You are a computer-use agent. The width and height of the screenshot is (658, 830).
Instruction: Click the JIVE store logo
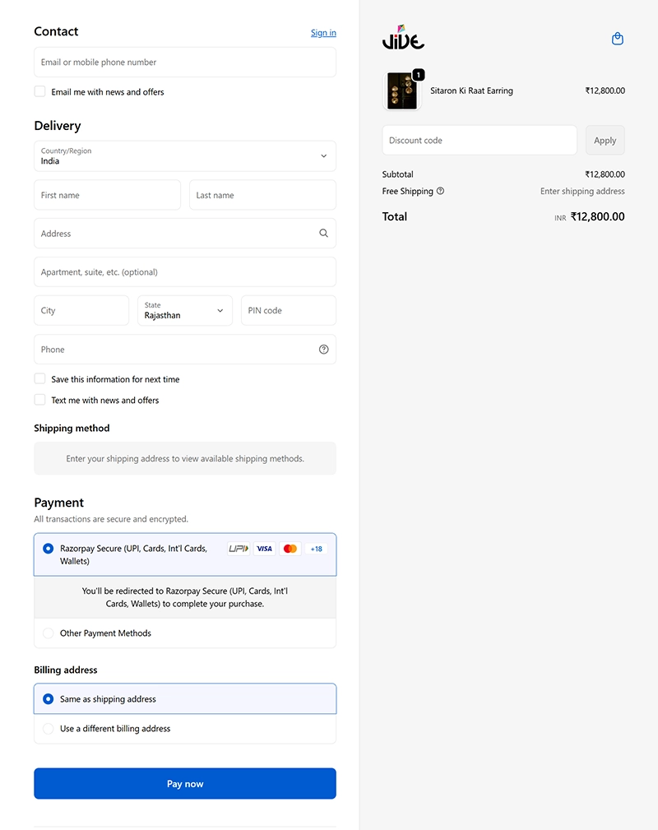coord(403,37)
